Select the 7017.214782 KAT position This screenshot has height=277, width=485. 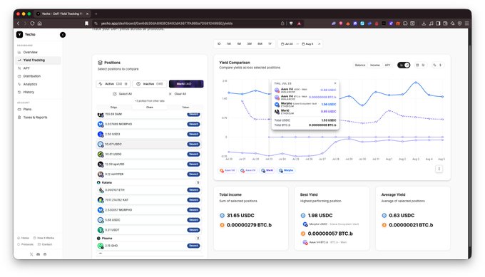point(149,200)
